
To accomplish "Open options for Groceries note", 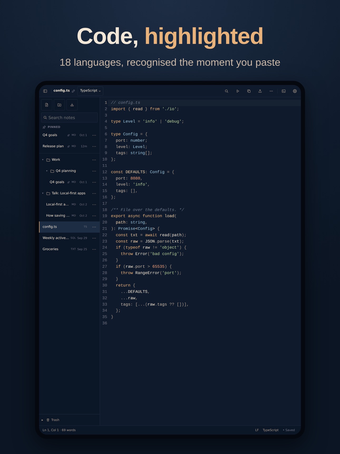I will (x=94, y=249).
